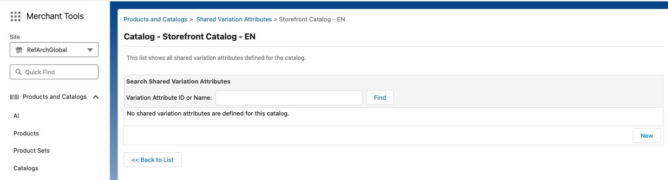Screen dimensions: 668x180
Task: Click the Quick Find magnifier icon
Action: [19, 72]
